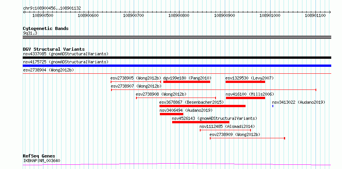Click the esv3678867 (Besenbacher2015) label
342x169 pixels.
coord(191,102)
